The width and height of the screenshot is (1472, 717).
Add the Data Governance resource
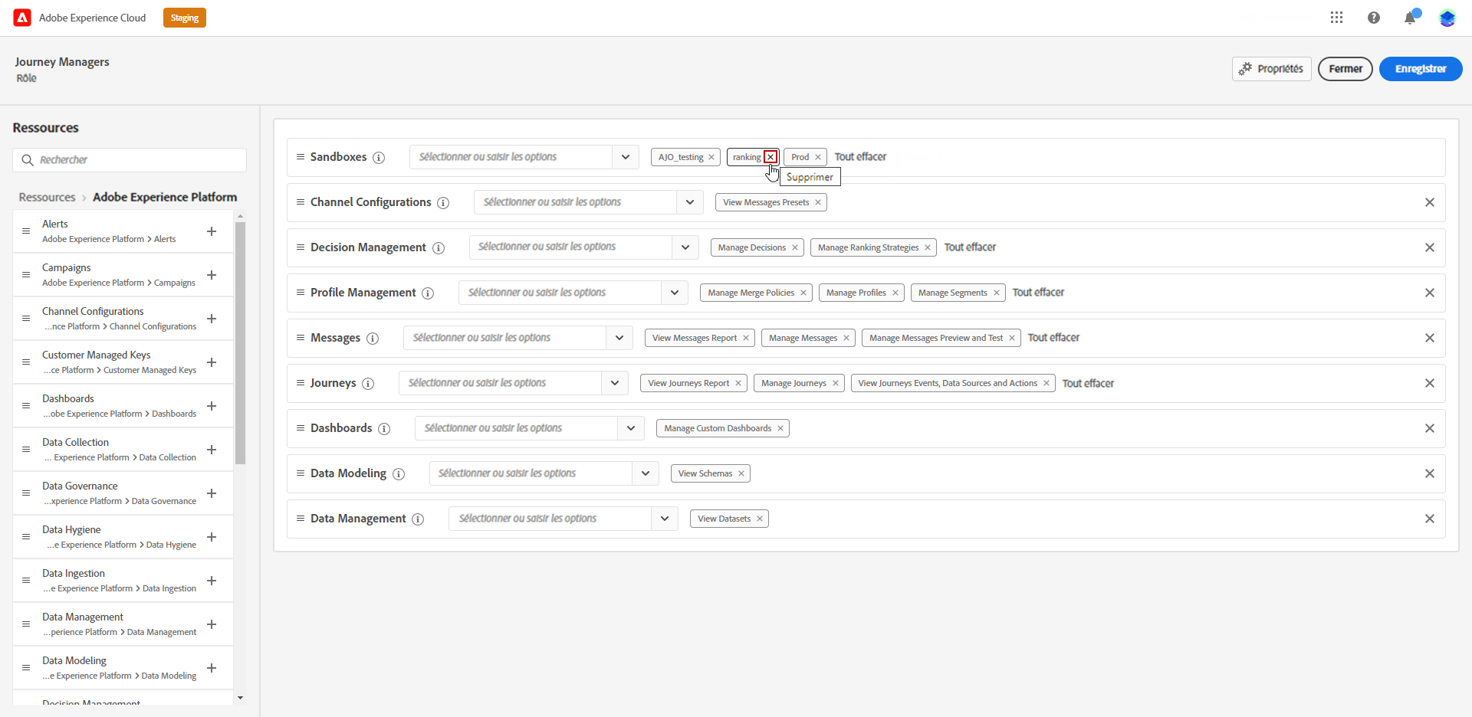coord(212,493)
